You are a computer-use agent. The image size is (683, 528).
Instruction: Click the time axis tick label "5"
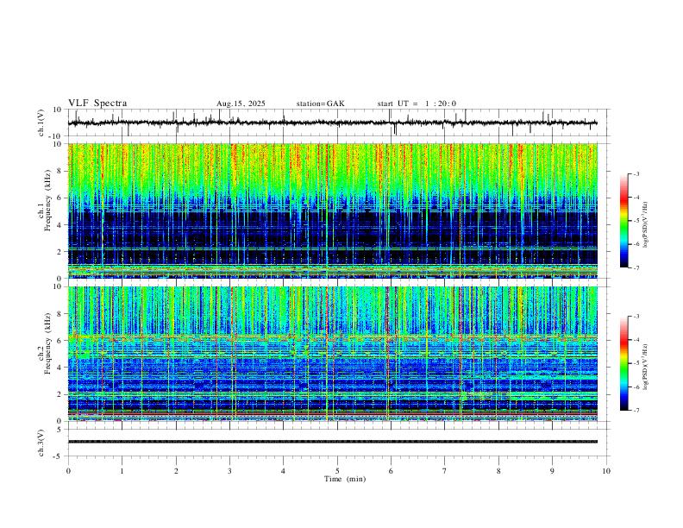point(337,471)
